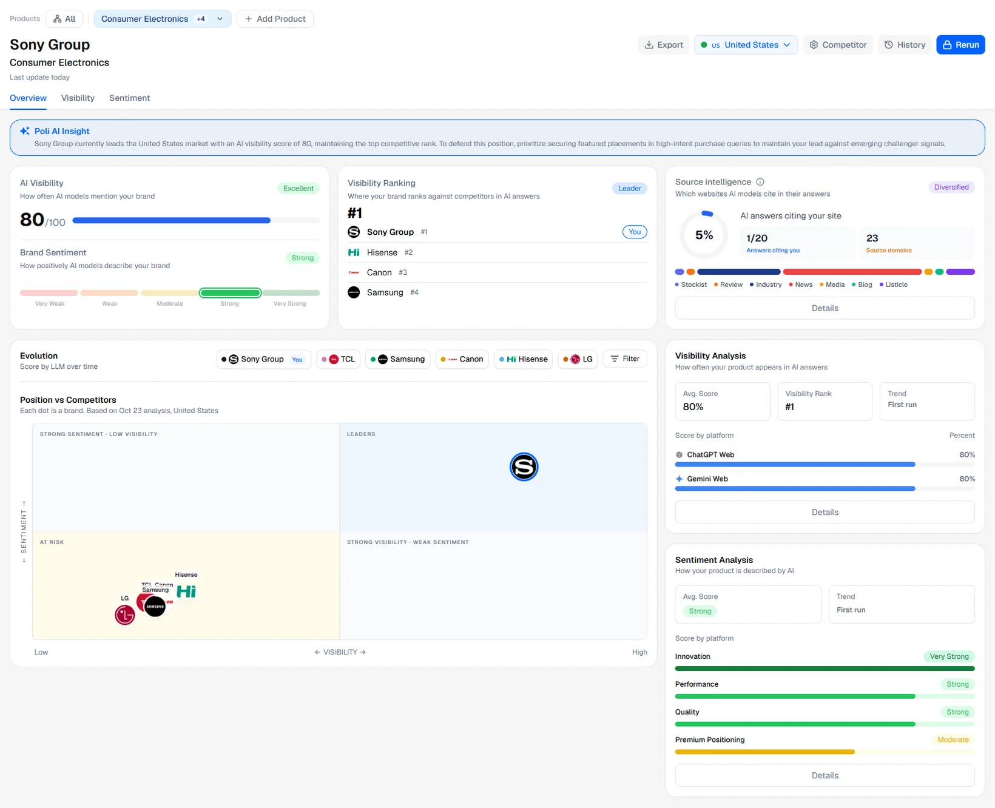
Task: Click the LG logo dot in At Risk quadrant
Action: pos(125,615)
